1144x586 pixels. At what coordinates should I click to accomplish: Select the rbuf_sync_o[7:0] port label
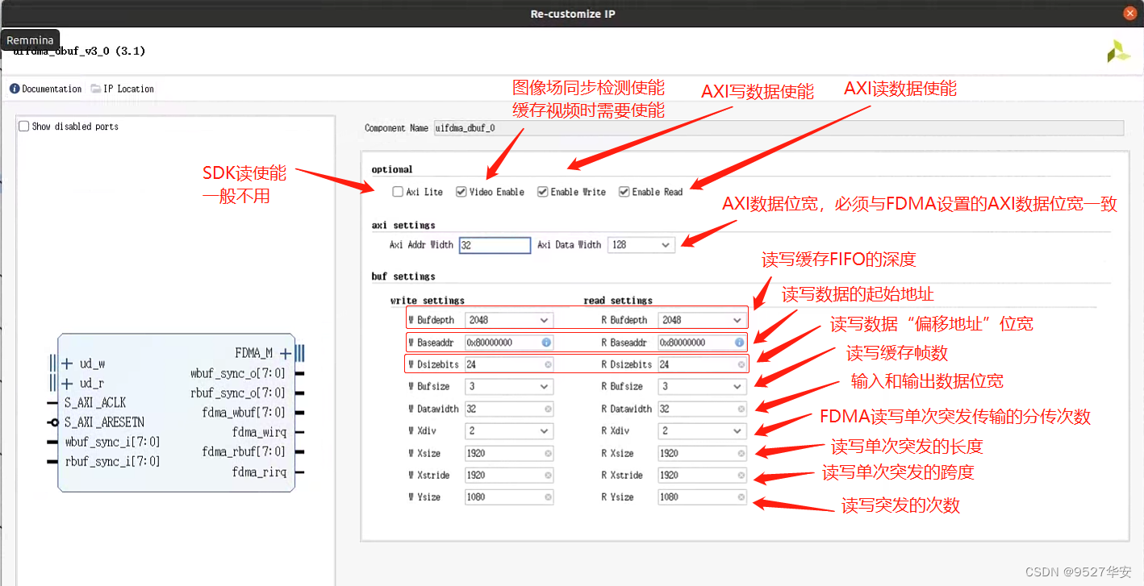point(237,393)
